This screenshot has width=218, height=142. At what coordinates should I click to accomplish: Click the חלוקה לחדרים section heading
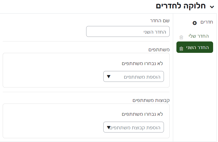181,6
